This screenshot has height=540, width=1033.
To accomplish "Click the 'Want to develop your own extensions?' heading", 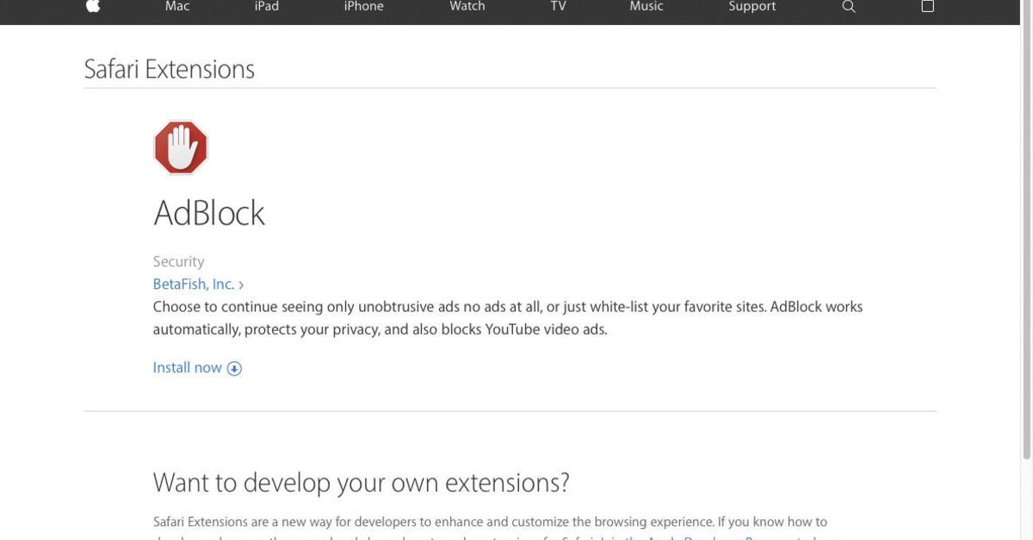I will click(362, 482).
